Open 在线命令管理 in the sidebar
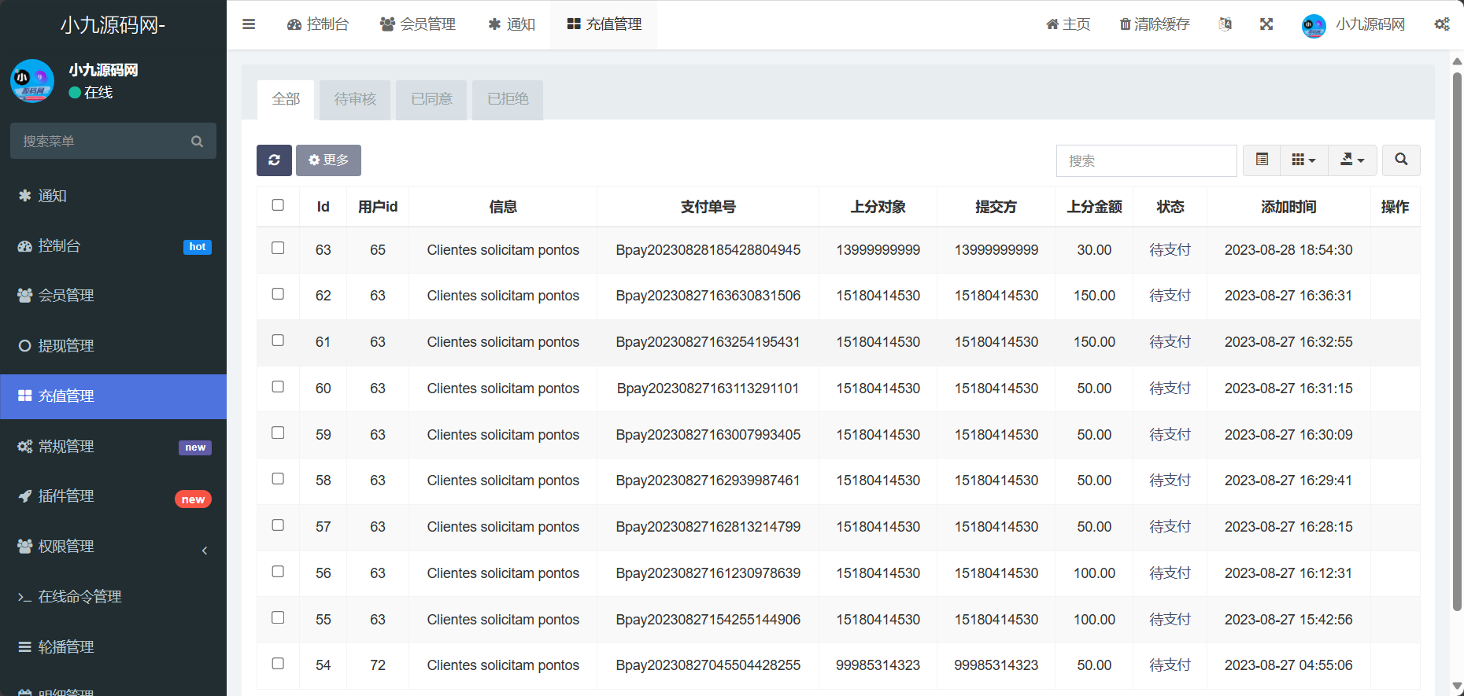Viewport: 1464px width, 696px height. point(113,597)
